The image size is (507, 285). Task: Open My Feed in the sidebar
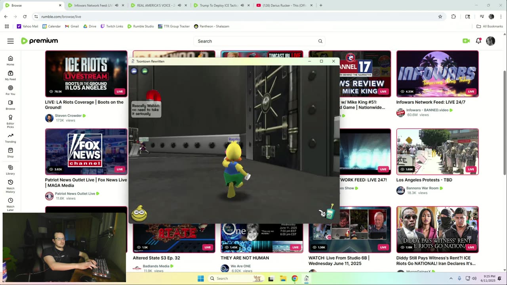(x=10, y=75)
